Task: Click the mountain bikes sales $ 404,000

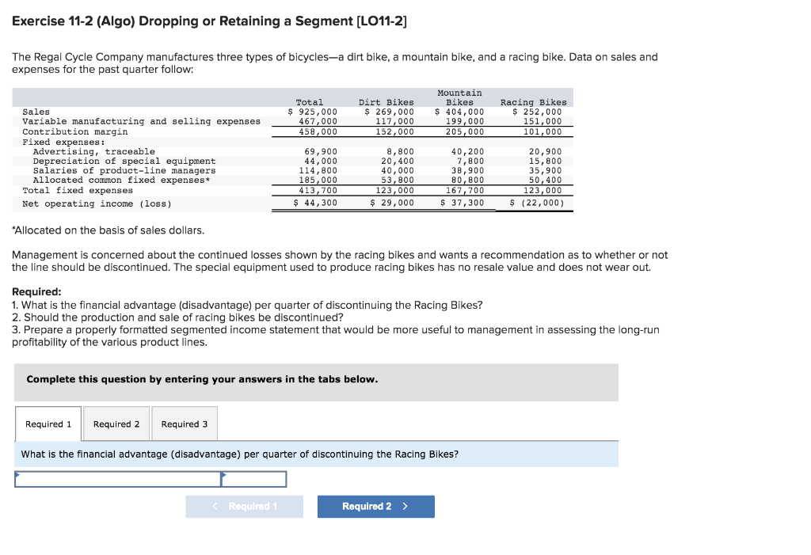Action: [459, 112]
